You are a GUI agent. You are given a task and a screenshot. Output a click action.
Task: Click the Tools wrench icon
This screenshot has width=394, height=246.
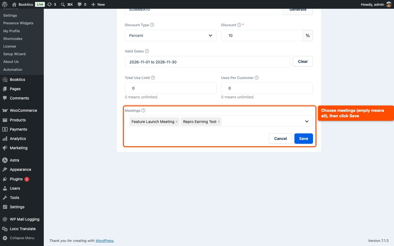(x=5, y=198)
